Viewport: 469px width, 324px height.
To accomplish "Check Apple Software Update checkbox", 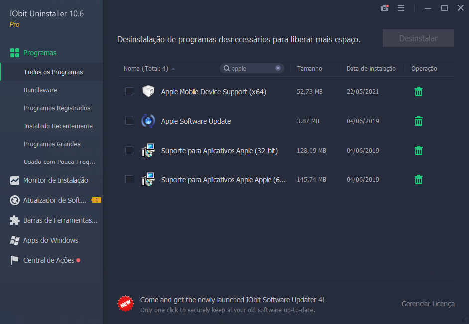I will click(129, 121).
